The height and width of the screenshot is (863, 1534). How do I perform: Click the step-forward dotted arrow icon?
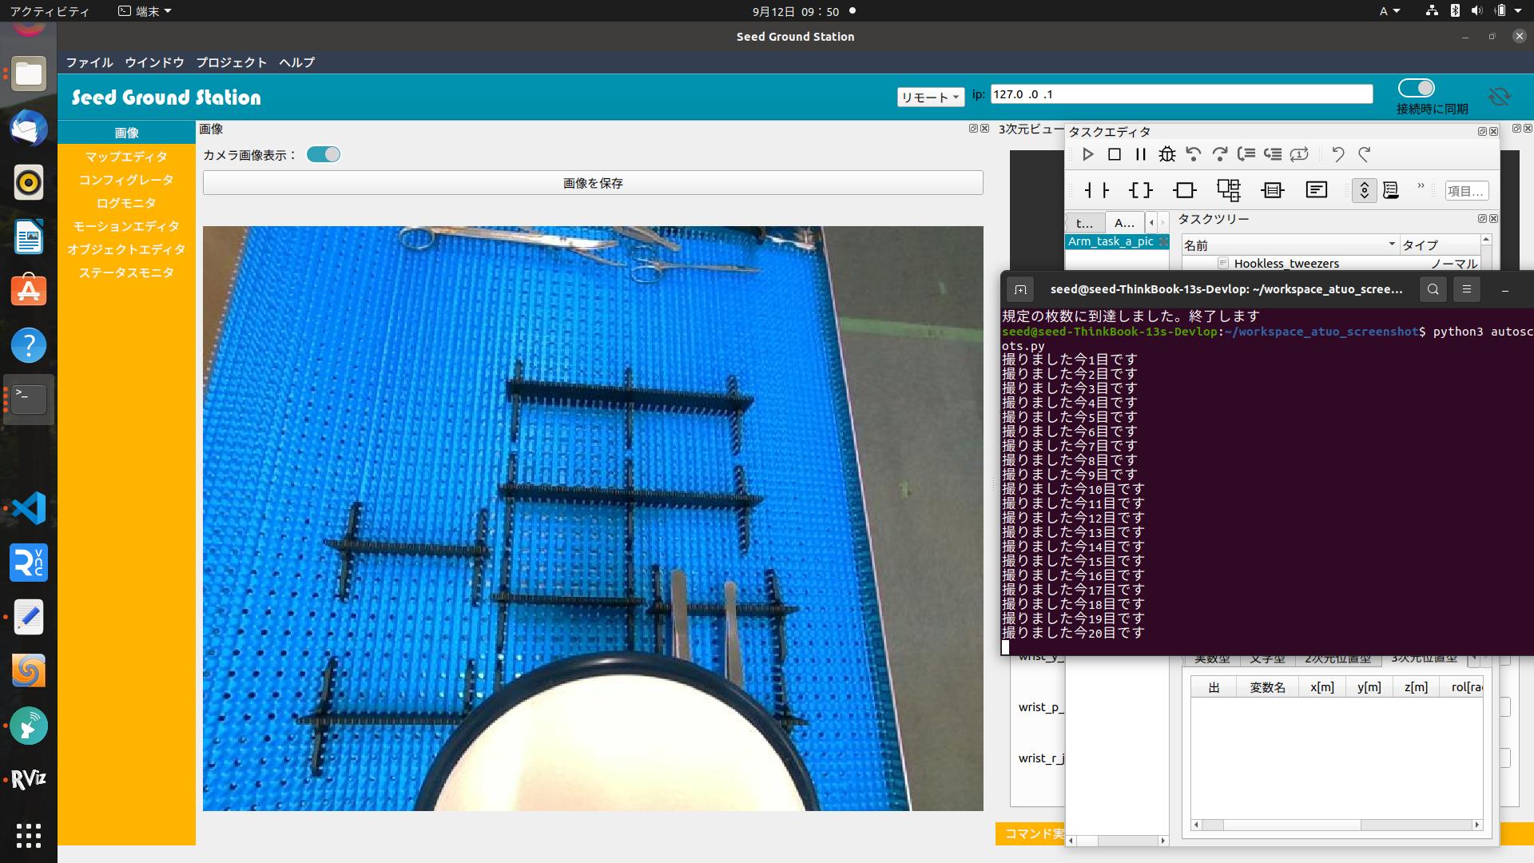click(1220, 154)
